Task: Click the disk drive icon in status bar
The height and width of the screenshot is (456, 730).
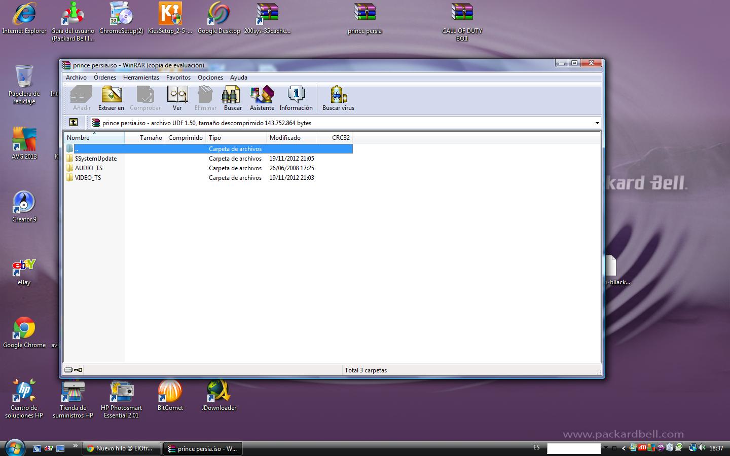Action: tap(68, 370)
